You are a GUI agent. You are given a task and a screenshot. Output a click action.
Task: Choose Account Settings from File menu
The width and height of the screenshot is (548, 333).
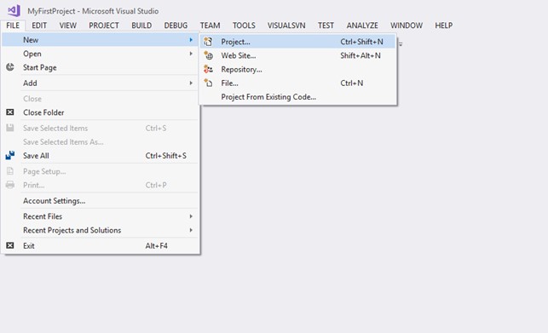click(55, 201)
